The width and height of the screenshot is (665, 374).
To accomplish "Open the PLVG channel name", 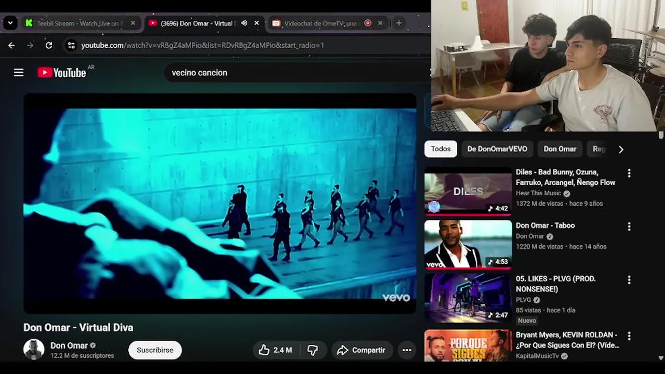I will [x=523, y=300].
